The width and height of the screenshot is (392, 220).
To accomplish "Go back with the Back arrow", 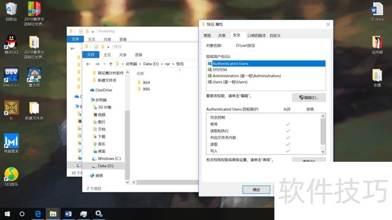I will (88, 64).
